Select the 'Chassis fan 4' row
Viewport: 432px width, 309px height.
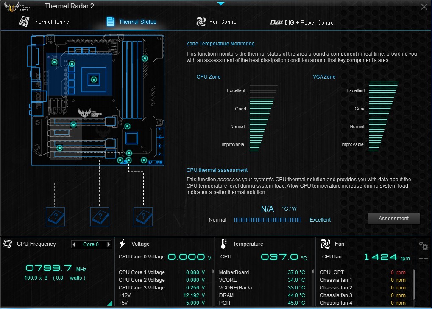(362, 303)
